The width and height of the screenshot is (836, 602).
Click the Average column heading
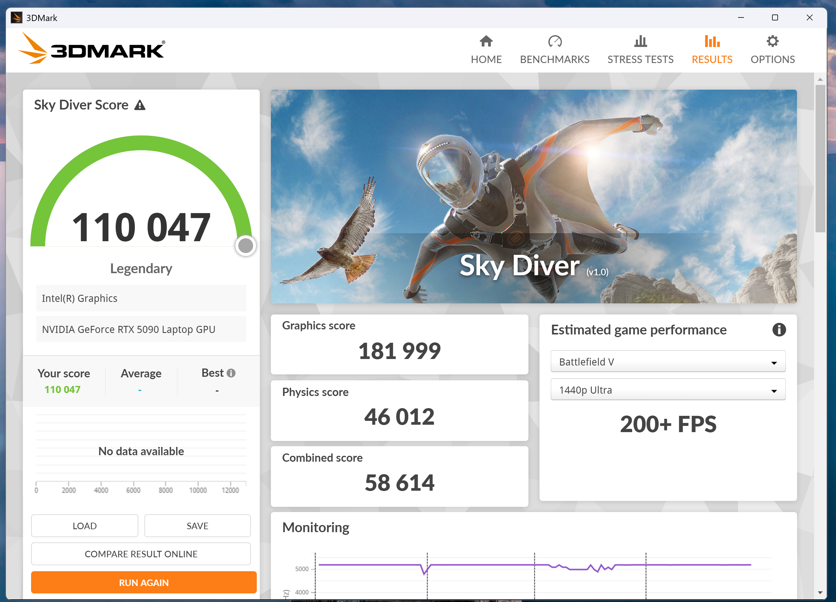click(141, 373)
